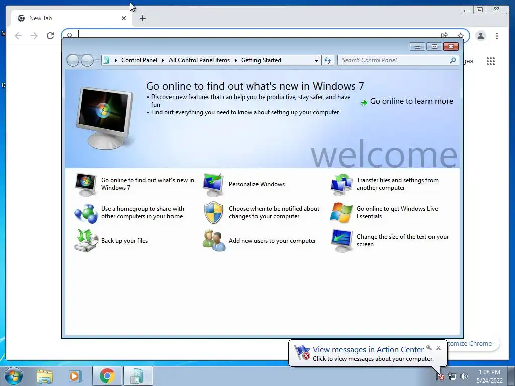Click View messages in Action Center
The image size is (515, 386).
(x=368, y=350)
